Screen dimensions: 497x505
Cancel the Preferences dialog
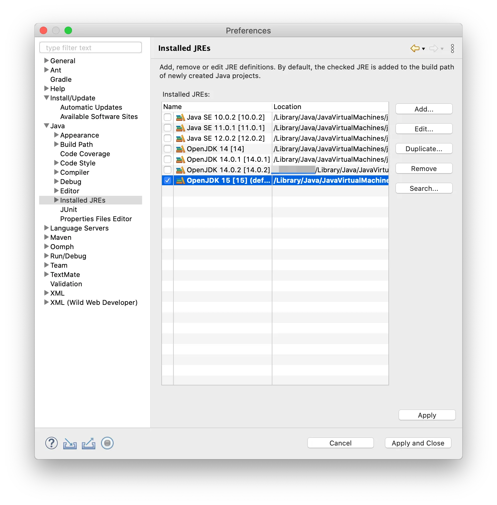pyautogui.click(x=340, y=443)
